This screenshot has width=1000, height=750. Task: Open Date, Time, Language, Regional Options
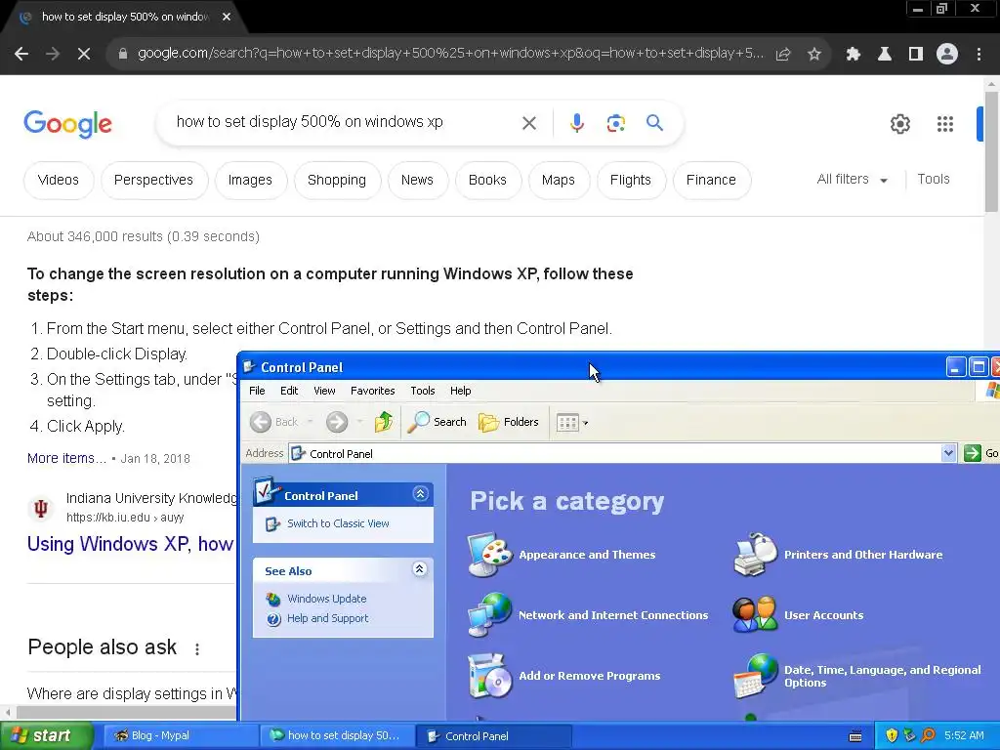tap(857, 676)
